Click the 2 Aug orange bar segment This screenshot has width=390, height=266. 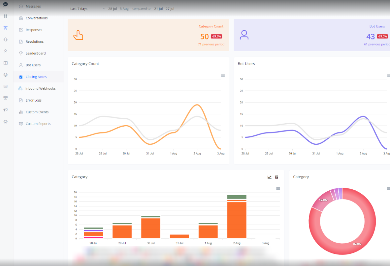click(237, 220)
